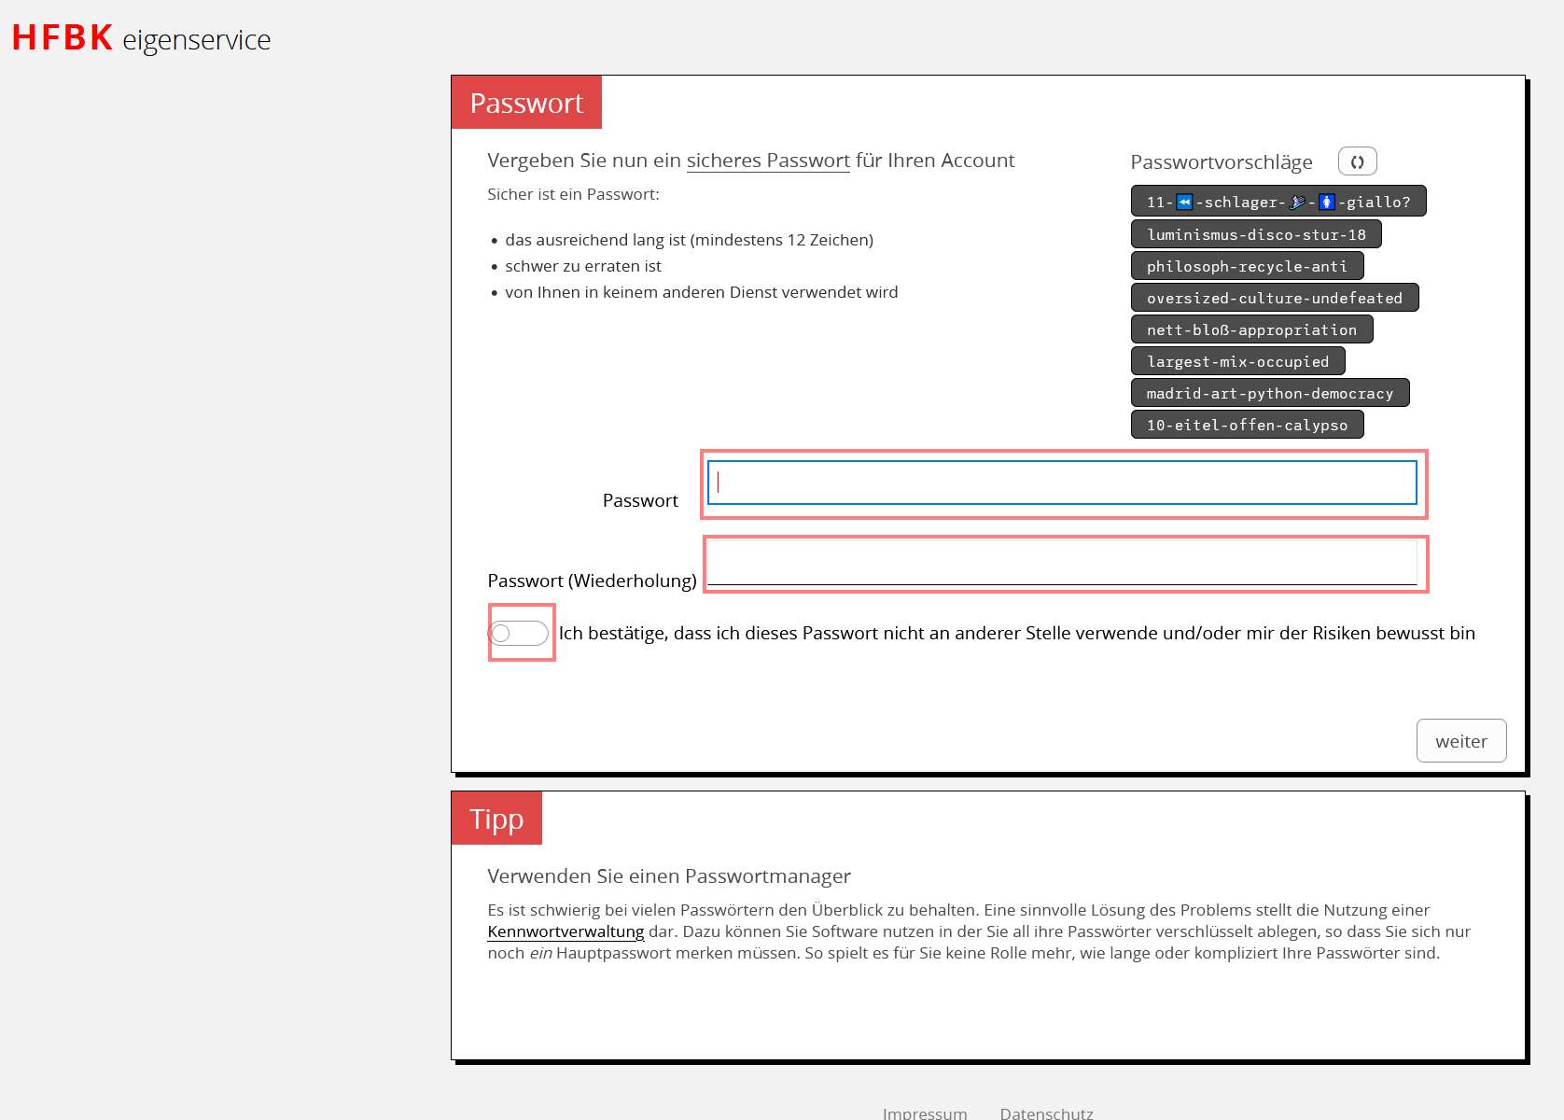Click the HFBK eigenservice logo

pos(141,38)
